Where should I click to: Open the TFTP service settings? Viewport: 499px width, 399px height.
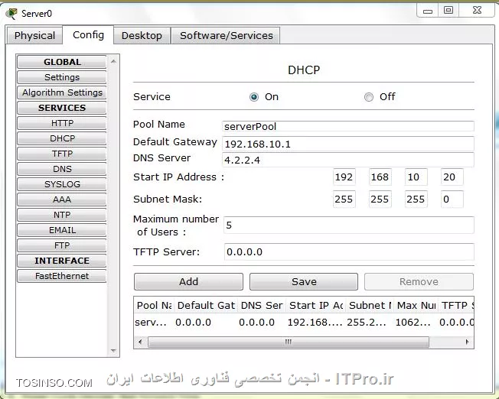pos(62,154)
